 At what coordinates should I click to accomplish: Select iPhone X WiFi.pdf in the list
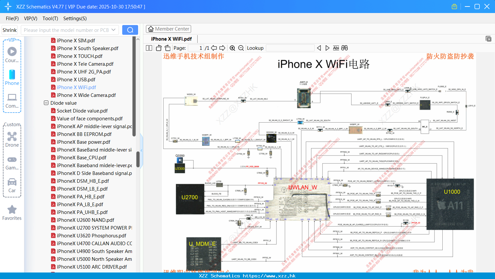click(76, 87)
